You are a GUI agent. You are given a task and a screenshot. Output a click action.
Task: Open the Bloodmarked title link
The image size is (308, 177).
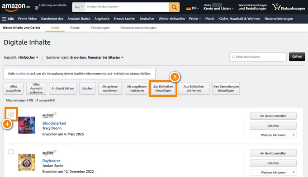(54, 123)
